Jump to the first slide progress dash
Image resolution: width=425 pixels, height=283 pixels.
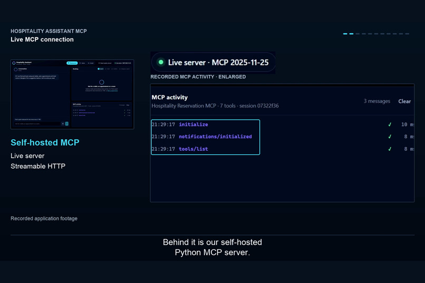point(345,34)
